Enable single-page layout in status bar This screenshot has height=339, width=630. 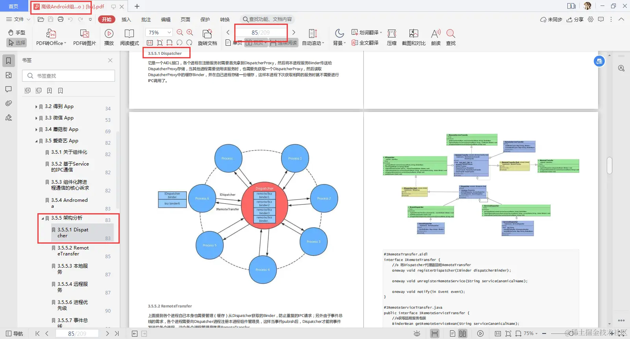[x=452, y=333]
